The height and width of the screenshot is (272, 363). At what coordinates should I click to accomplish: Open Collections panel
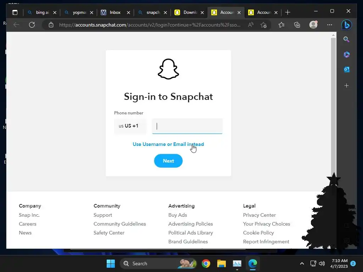tap(297, 25)
